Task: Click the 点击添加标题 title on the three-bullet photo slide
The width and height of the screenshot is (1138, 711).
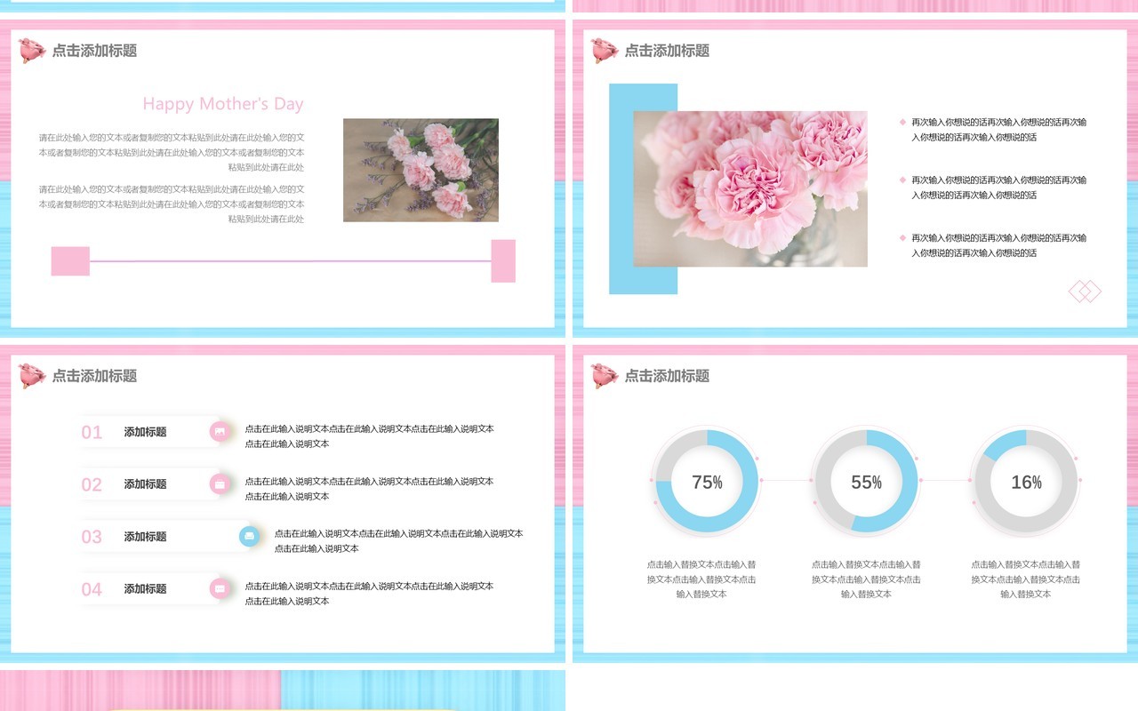Action: (667, 51)
